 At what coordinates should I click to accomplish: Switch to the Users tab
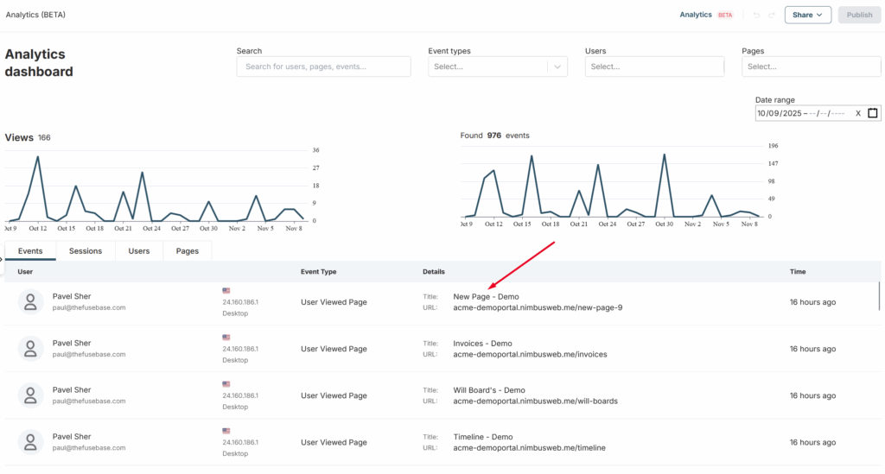point(139,251)
